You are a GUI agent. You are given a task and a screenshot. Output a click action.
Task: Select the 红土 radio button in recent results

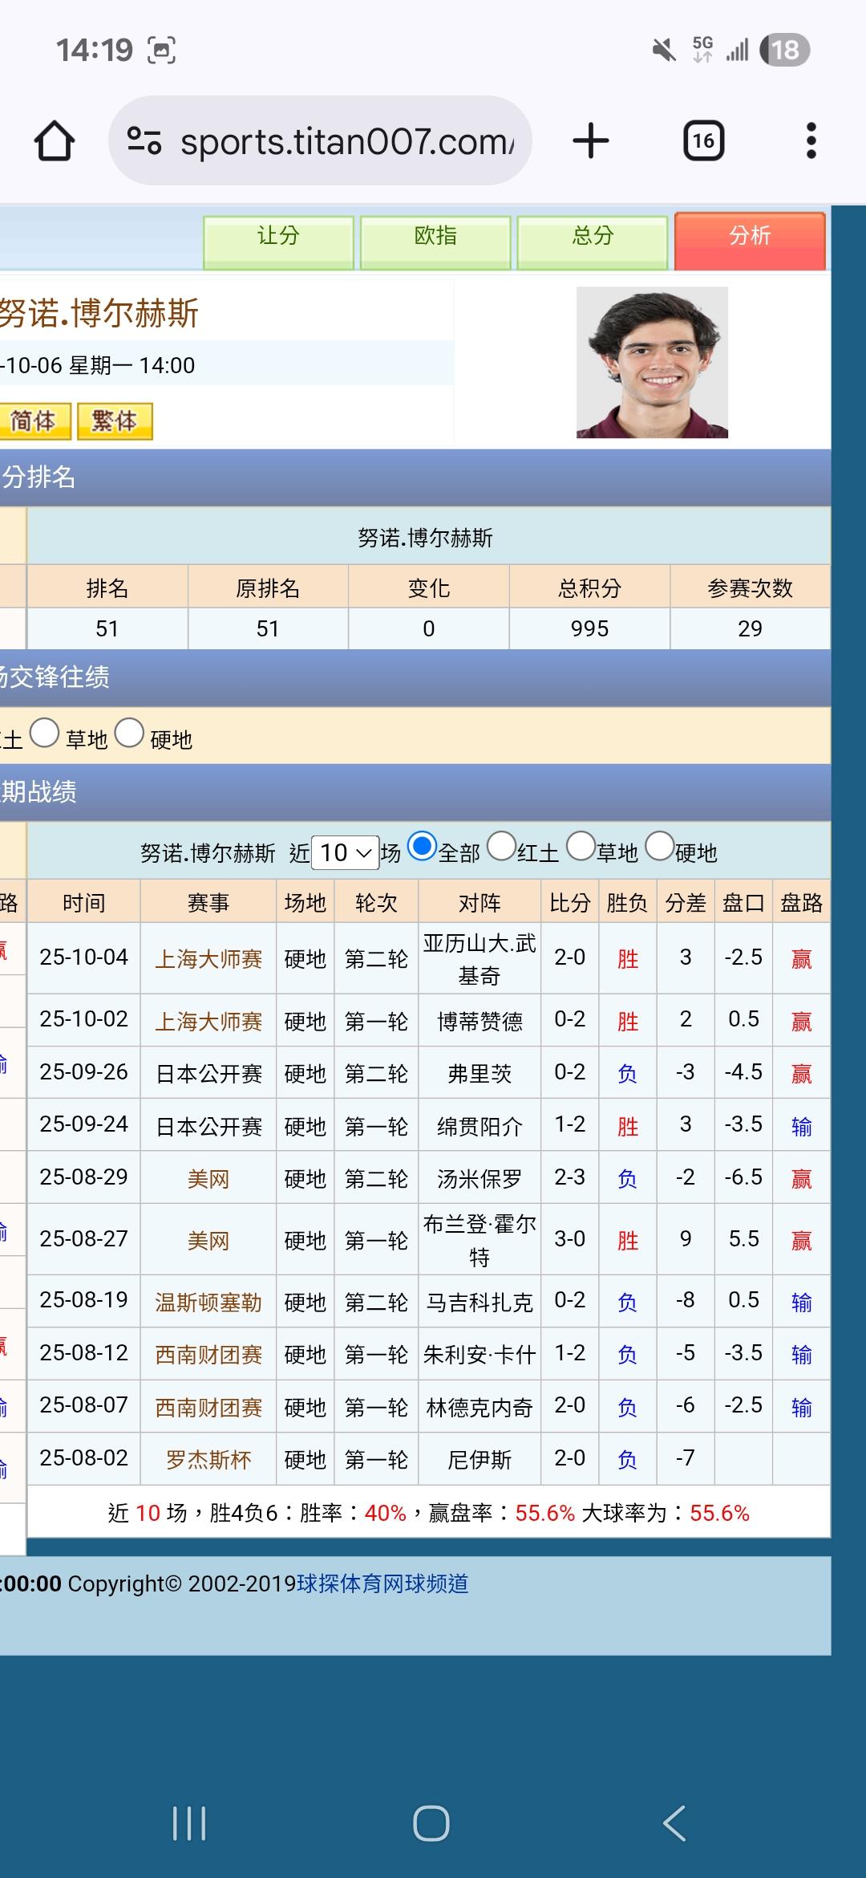click(x=502, y=847)
